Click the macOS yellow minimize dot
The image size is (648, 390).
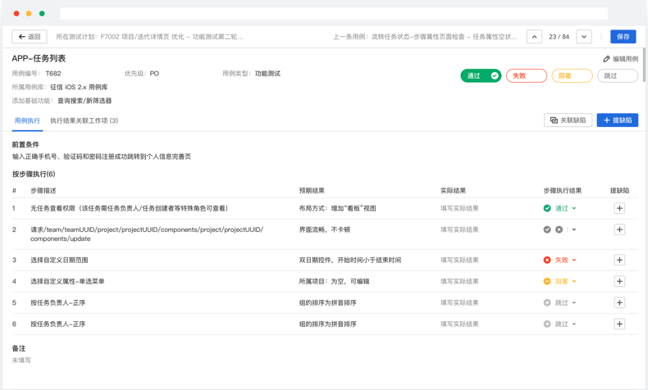[x=29, y=14]
